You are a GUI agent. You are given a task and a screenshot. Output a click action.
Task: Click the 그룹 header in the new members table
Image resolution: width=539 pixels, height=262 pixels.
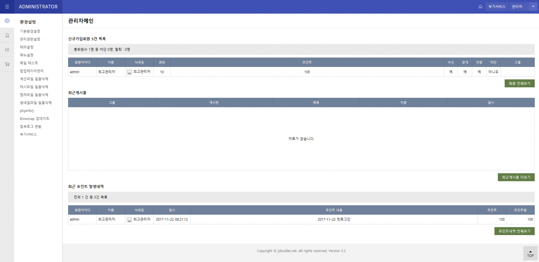tap(517, 62)
